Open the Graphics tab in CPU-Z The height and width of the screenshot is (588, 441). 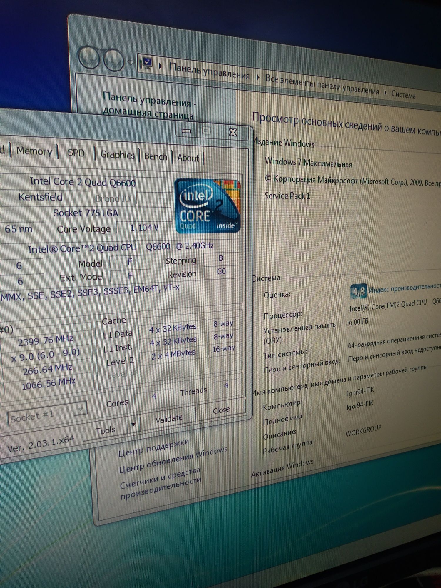tap(117, 155)
